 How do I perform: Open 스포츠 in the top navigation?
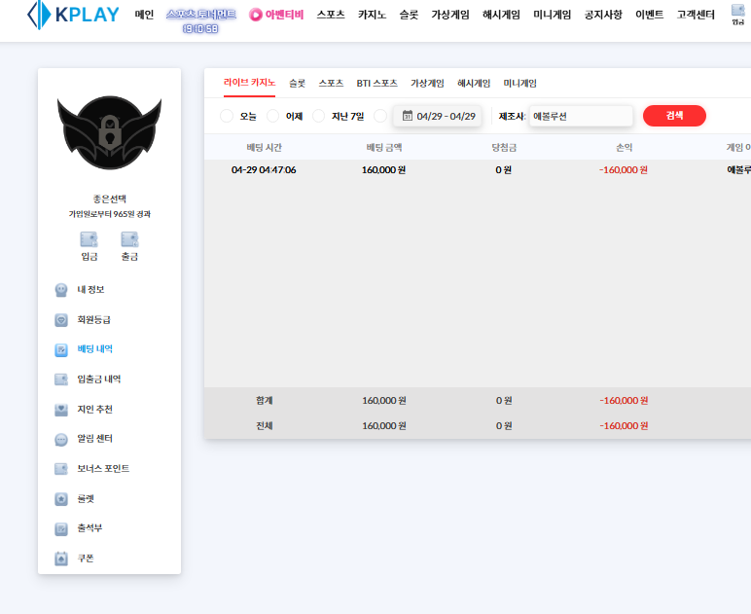331,15
